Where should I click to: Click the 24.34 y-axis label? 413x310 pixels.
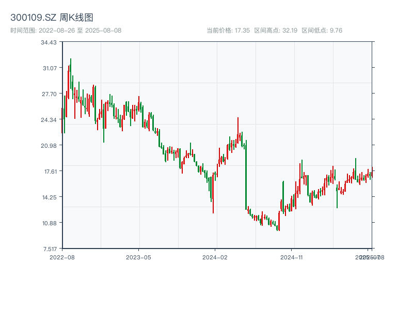(49, 120)
